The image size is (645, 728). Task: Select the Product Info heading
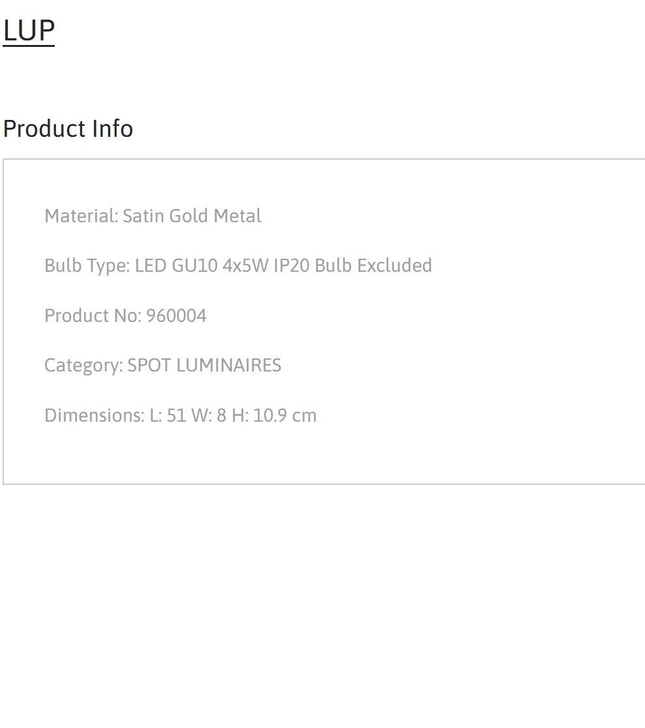(x=68, y=128)
